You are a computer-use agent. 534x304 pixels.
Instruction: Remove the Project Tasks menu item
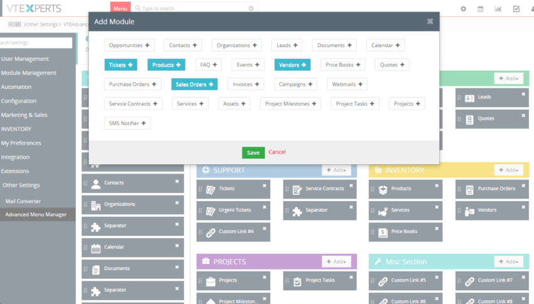click(x=351, y=277)
